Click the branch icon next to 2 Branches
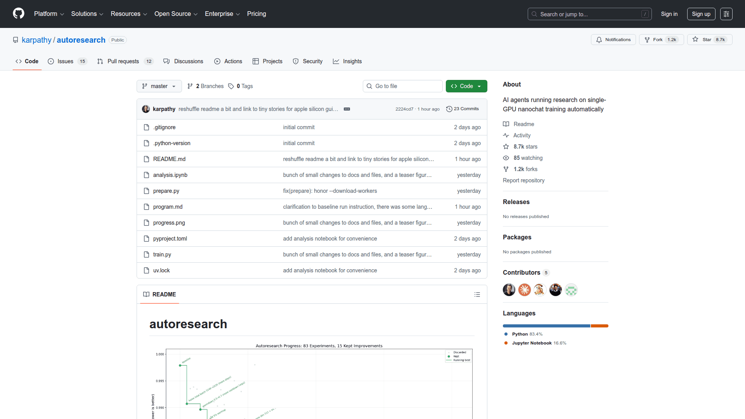This screenshot has width=745, height=419. click(x=190, y=86)
